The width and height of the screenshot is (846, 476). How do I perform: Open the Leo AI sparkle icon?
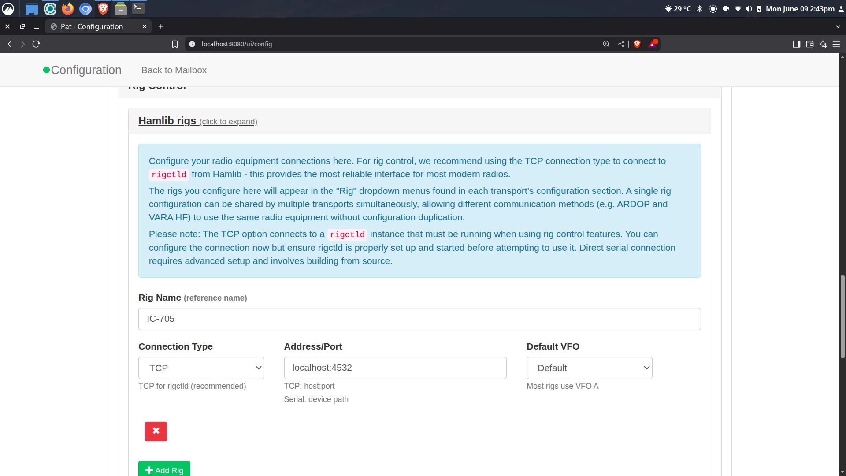point(823,44)
